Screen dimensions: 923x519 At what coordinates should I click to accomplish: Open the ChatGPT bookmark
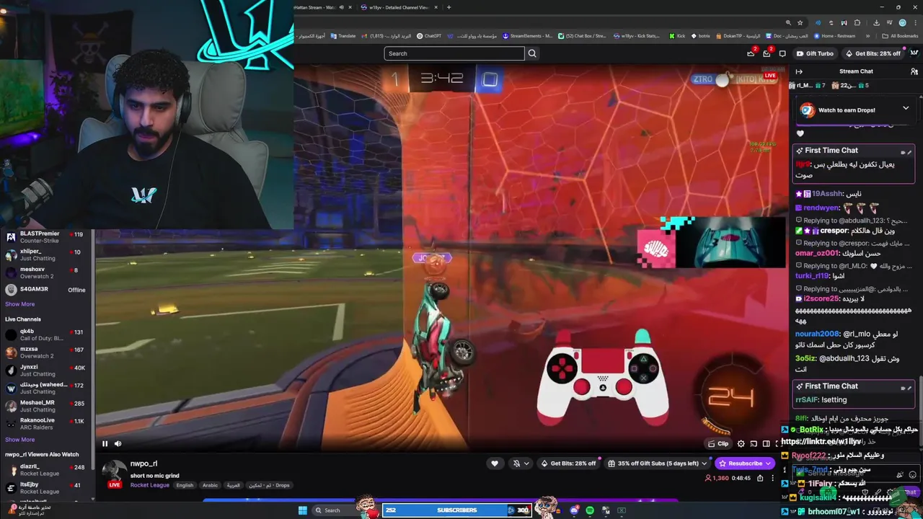428,36
